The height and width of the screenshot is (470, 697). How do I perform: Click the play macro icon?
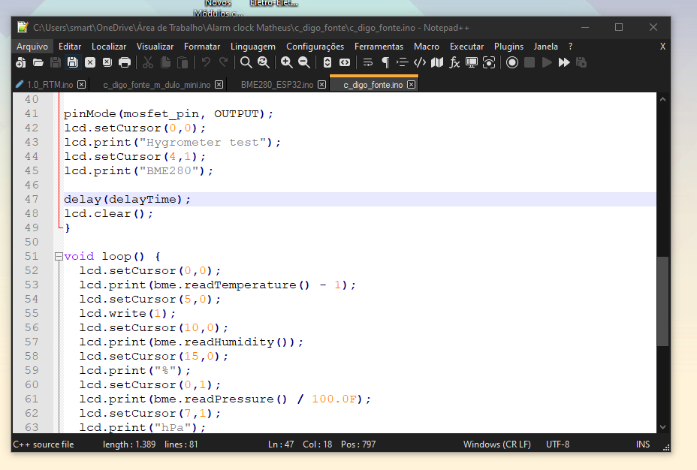547,62
